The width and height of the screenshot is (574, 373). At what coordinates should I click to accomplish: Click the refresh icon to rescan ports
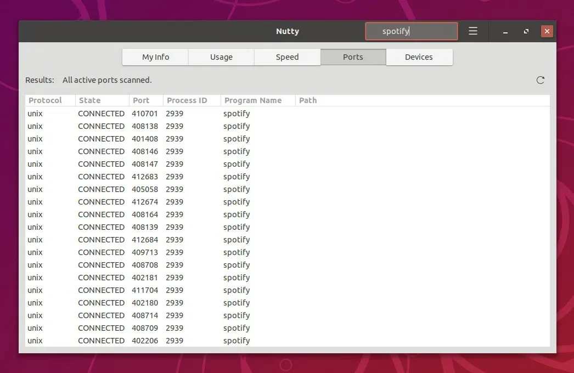point(540,80)
